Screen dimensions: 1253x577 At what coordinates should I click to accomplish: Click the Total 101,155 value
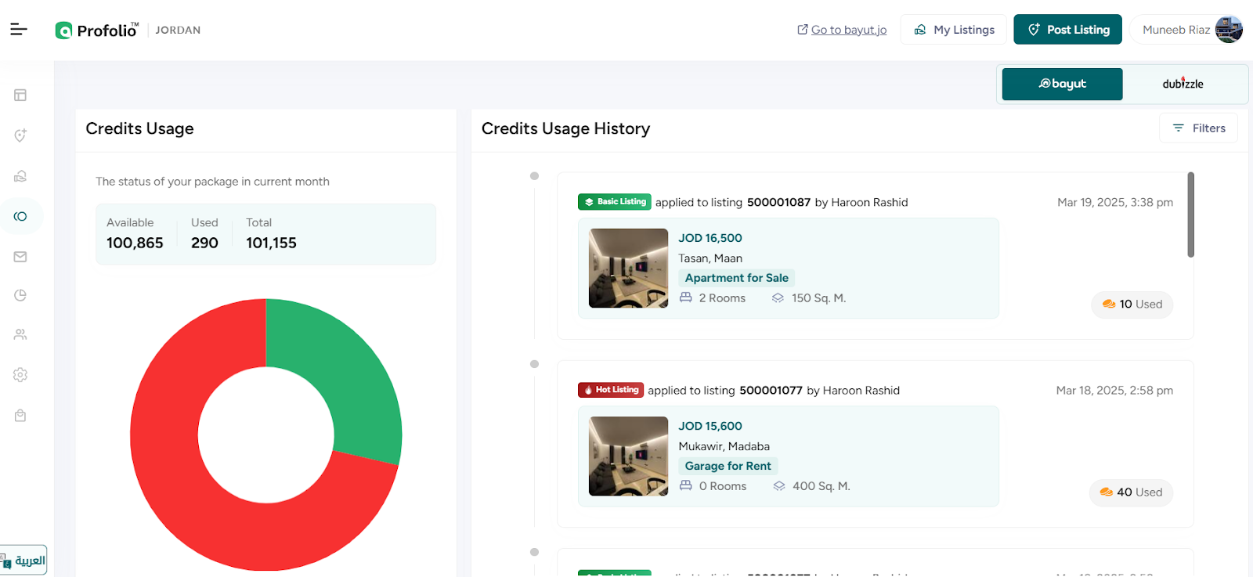[271, 243]
